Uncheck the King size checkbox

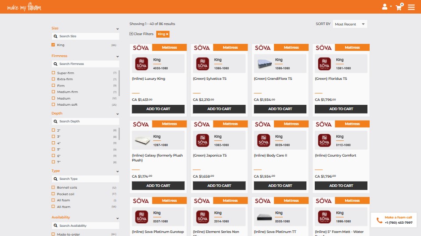tap(53, 45)
